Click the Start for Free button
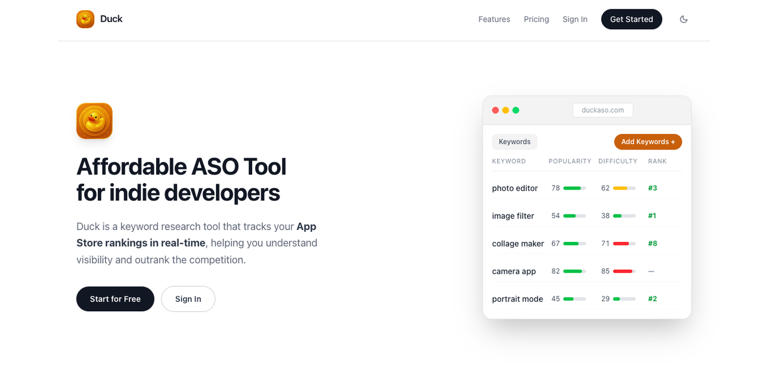 tap(115, 299)
